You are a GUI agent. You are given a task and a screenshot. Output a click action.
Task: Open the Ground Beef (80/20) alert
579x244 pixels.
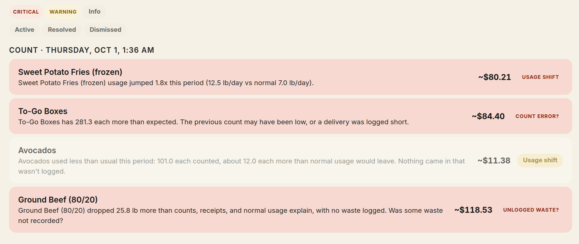pyautogui.click(x=290, y=210)
